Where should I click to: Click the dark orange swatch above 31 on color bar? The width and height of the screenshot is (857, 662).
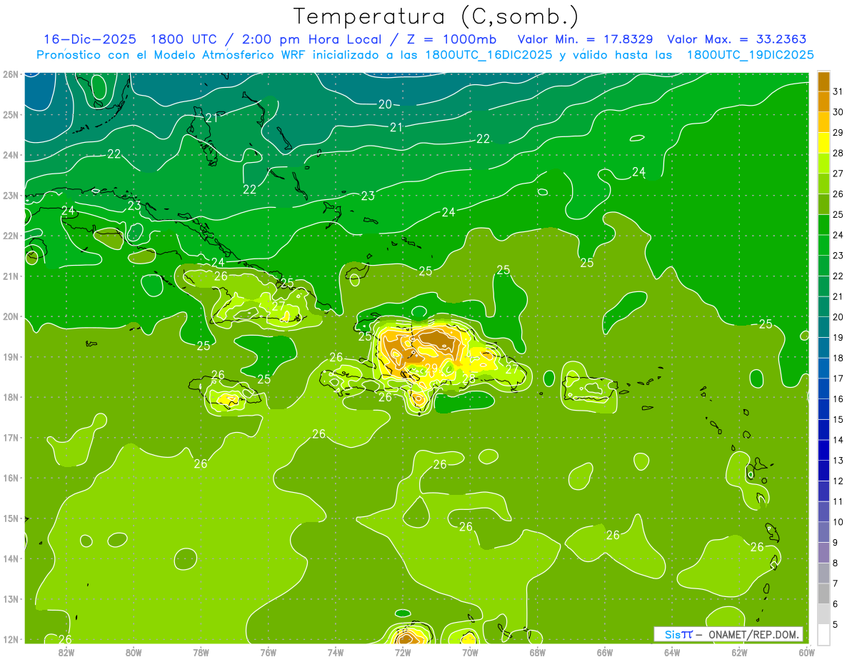coord(823,81)
